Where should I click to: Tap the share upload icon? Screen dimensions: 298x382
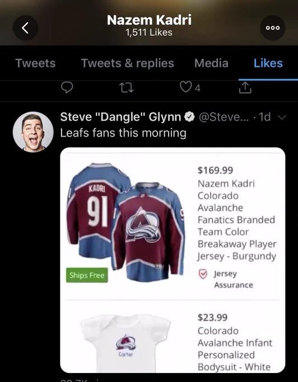point(245,88)
